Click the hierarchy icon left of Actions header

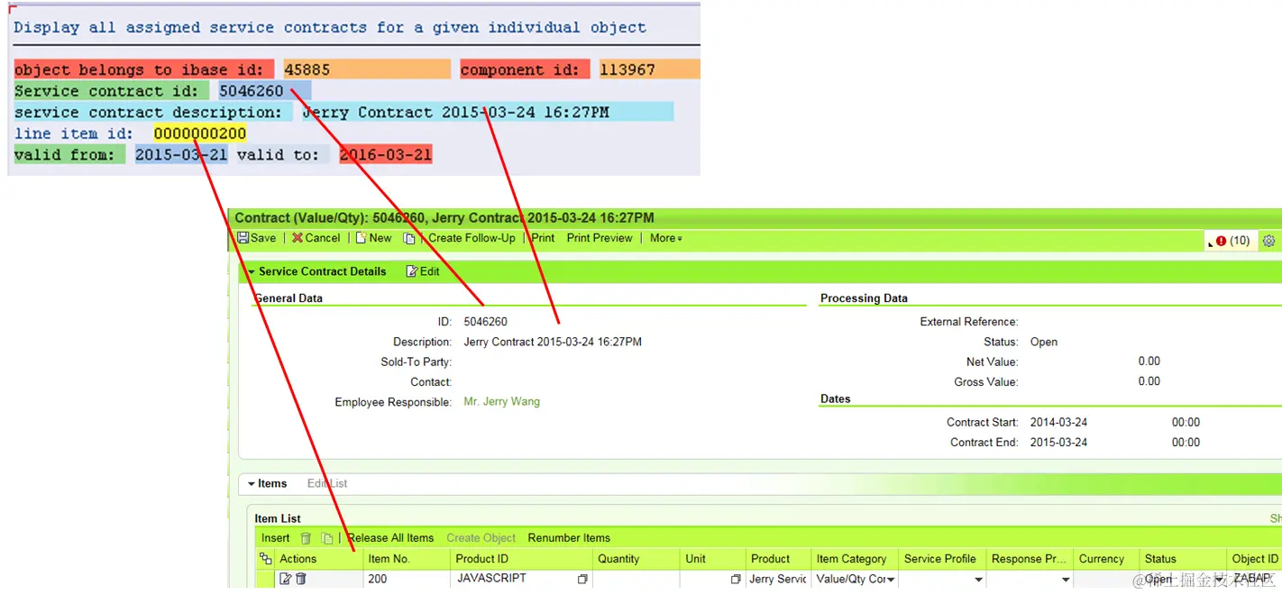[x=265, y=559]
